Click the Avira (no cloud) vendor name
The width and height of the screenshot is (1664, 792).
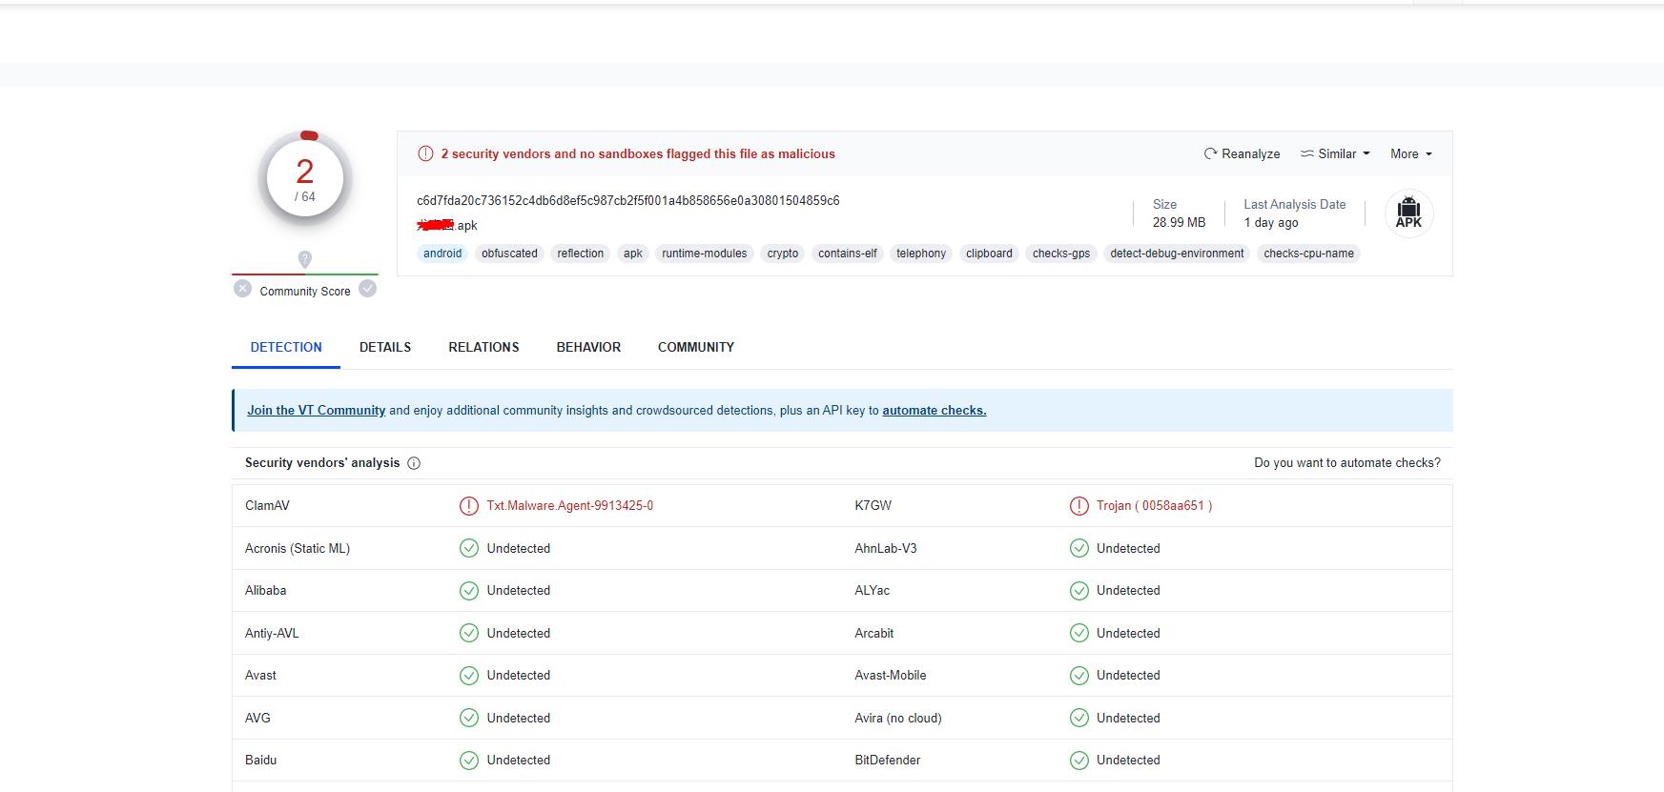(898, 718)
